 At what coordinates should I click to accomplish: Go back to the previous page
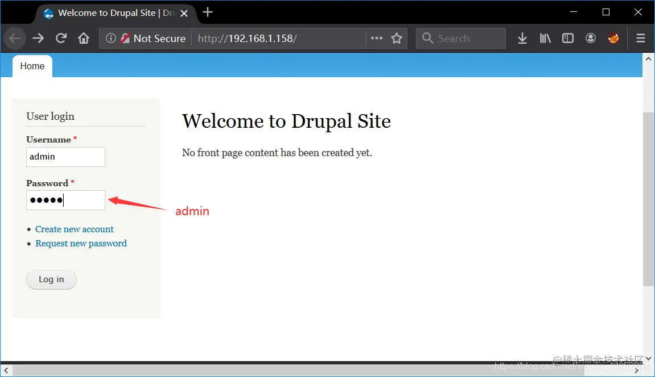(x=15, y=39)
